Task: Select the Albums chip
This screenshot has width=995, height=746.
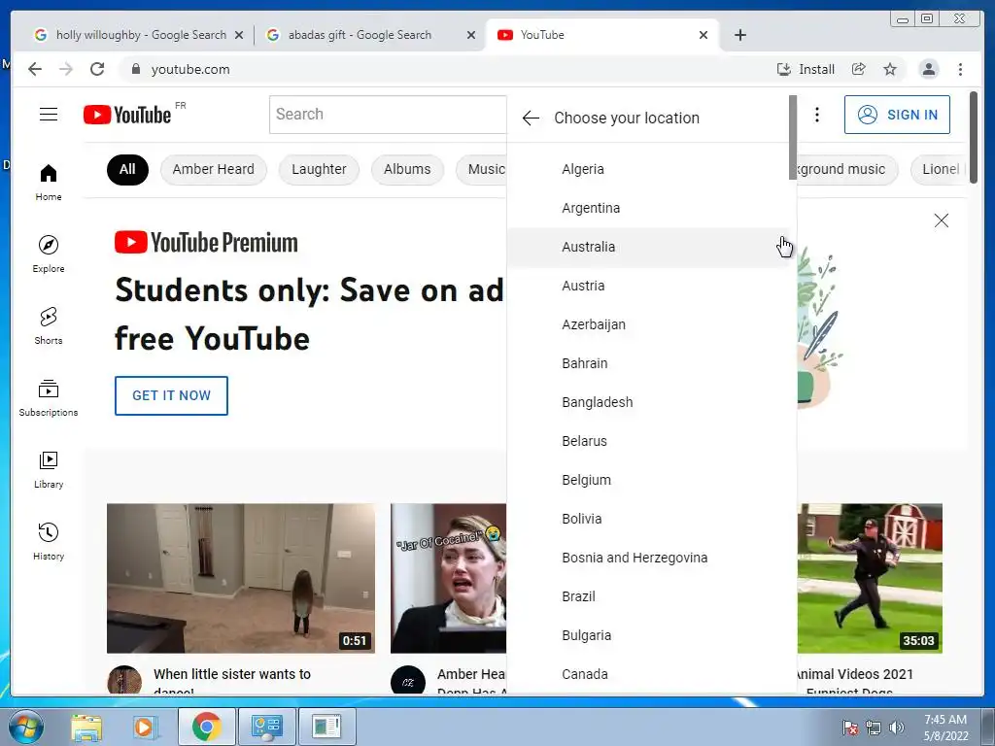Action: (x=407, y=169)
